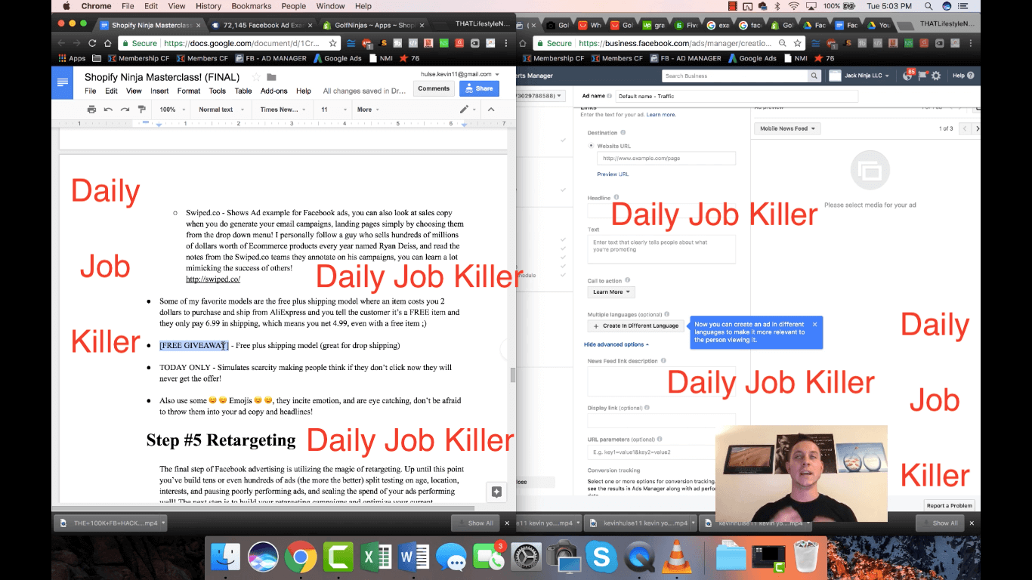The image size is (1032, 580).
Task: Click Show All downloads in Docs window
Action: point(476,523)
